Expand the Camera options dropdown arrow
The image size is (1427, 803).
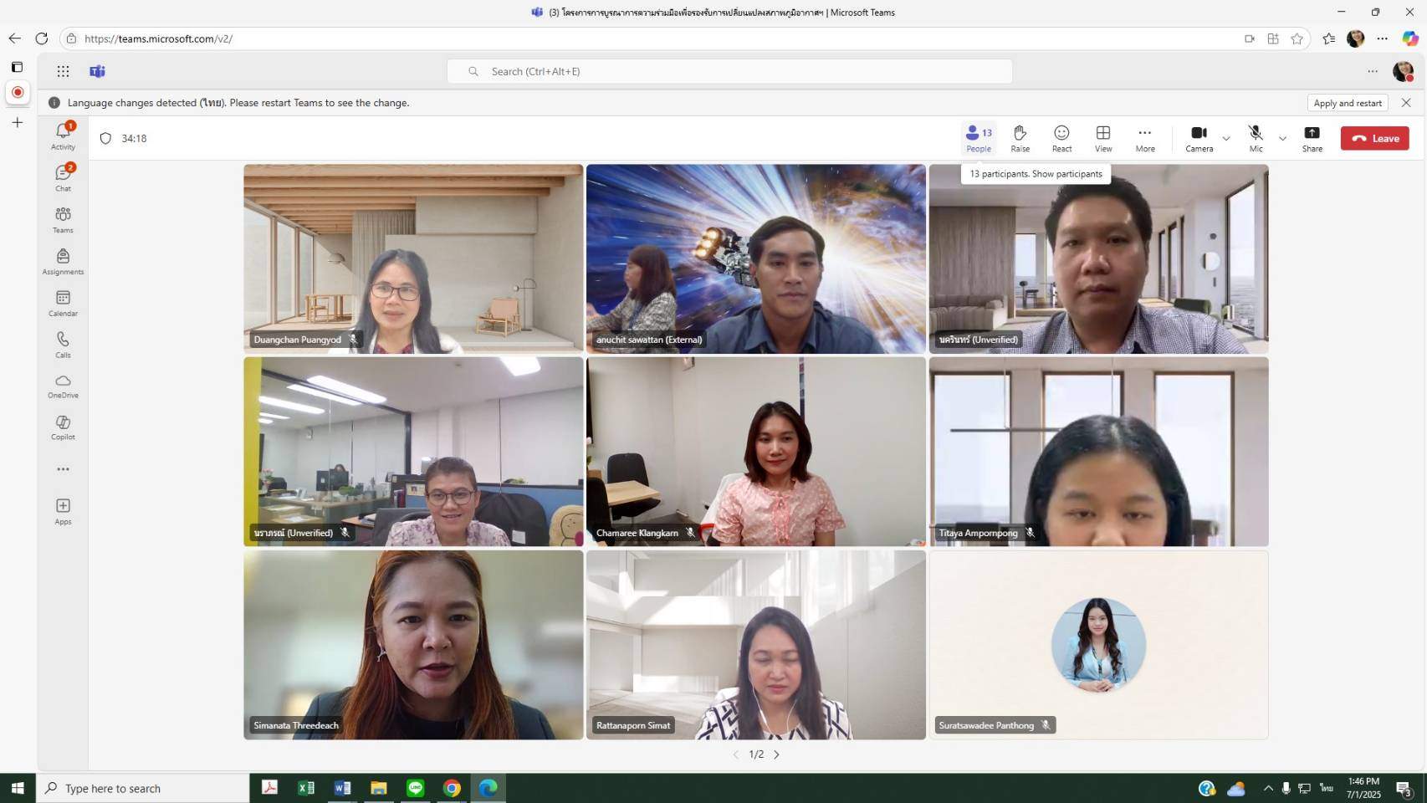click(1226, 139)
